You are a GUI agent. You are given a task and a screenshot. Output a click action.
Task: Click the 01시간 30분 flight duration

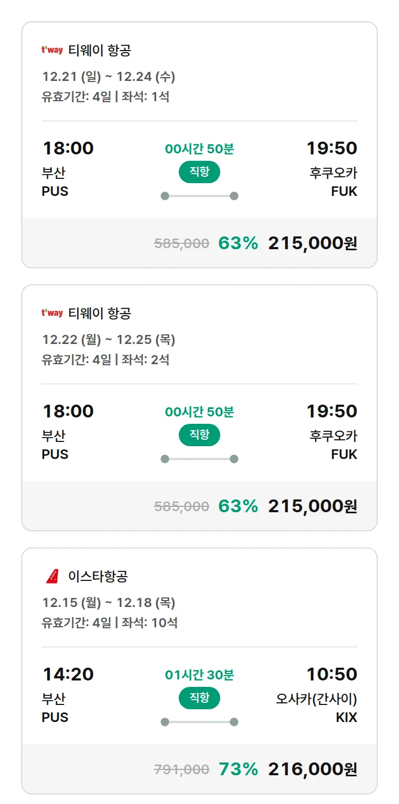(199, 675)
